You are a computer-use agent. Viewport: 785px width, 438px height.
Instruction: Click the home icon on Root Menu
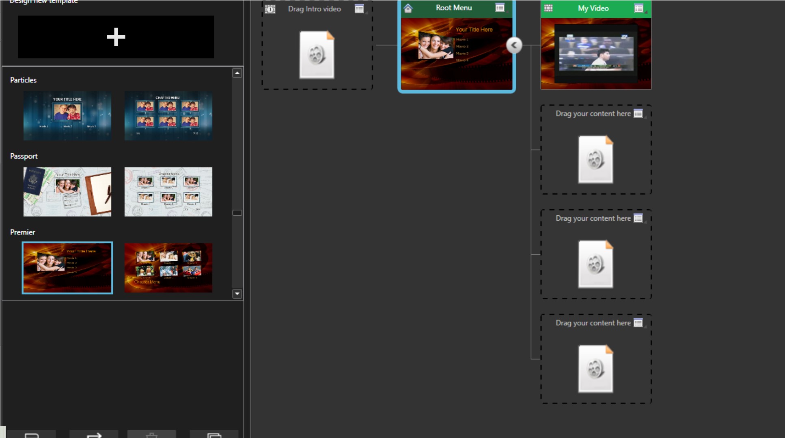click(x=408, y=8)
